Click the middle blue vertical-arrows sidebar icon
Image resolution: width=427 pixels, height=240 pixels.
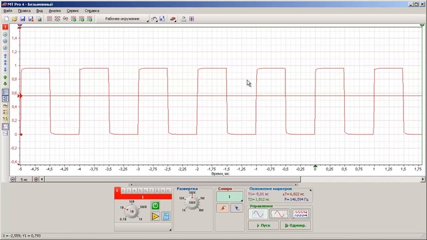pos(5,63)
